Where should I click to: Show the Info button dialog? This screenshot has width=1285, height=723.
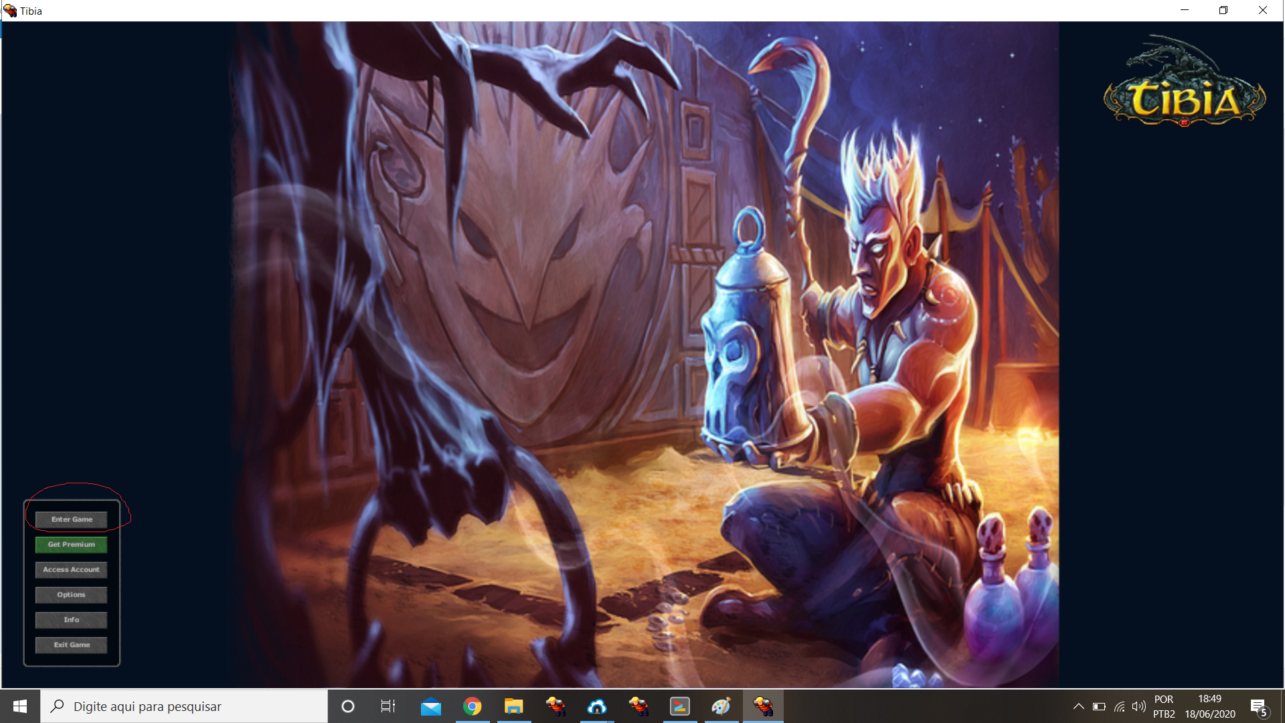click(x=72, y=620)
